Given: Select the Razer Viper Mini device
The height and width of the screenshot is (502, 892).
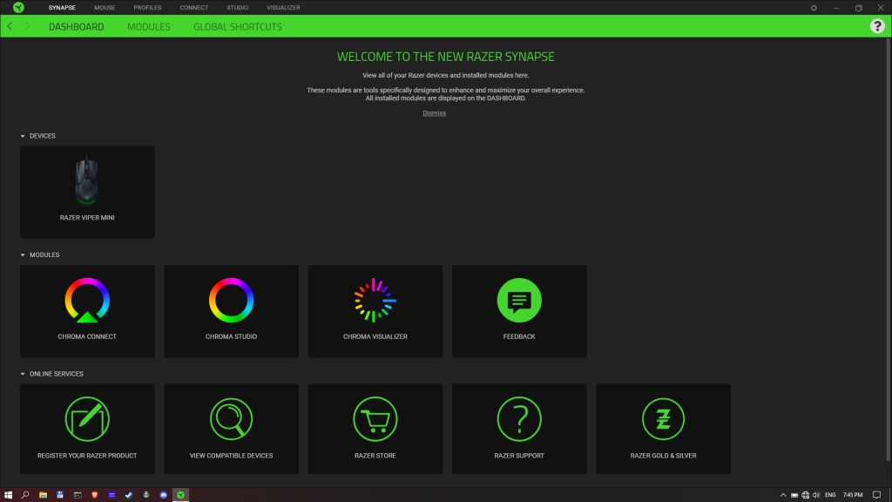Looking at the screenshot, I should click(87, 192).
